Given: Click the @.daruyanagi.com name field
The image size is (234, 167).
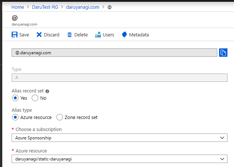Looking at the screenshot, I should pos(114,52).
